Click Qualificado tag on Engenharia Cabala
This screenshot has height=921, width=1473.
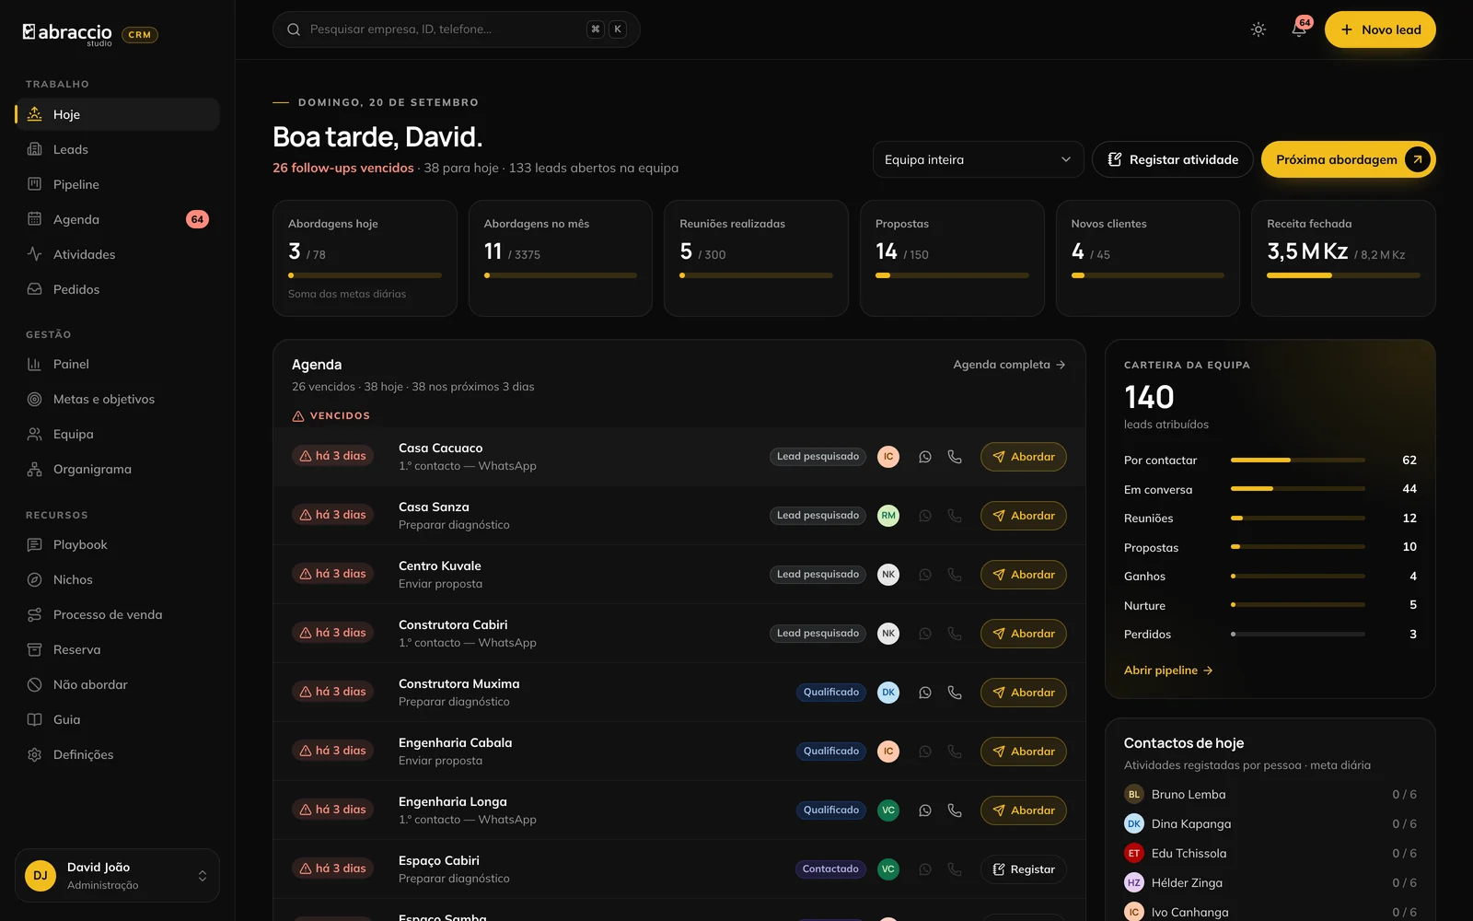(830, 752)
